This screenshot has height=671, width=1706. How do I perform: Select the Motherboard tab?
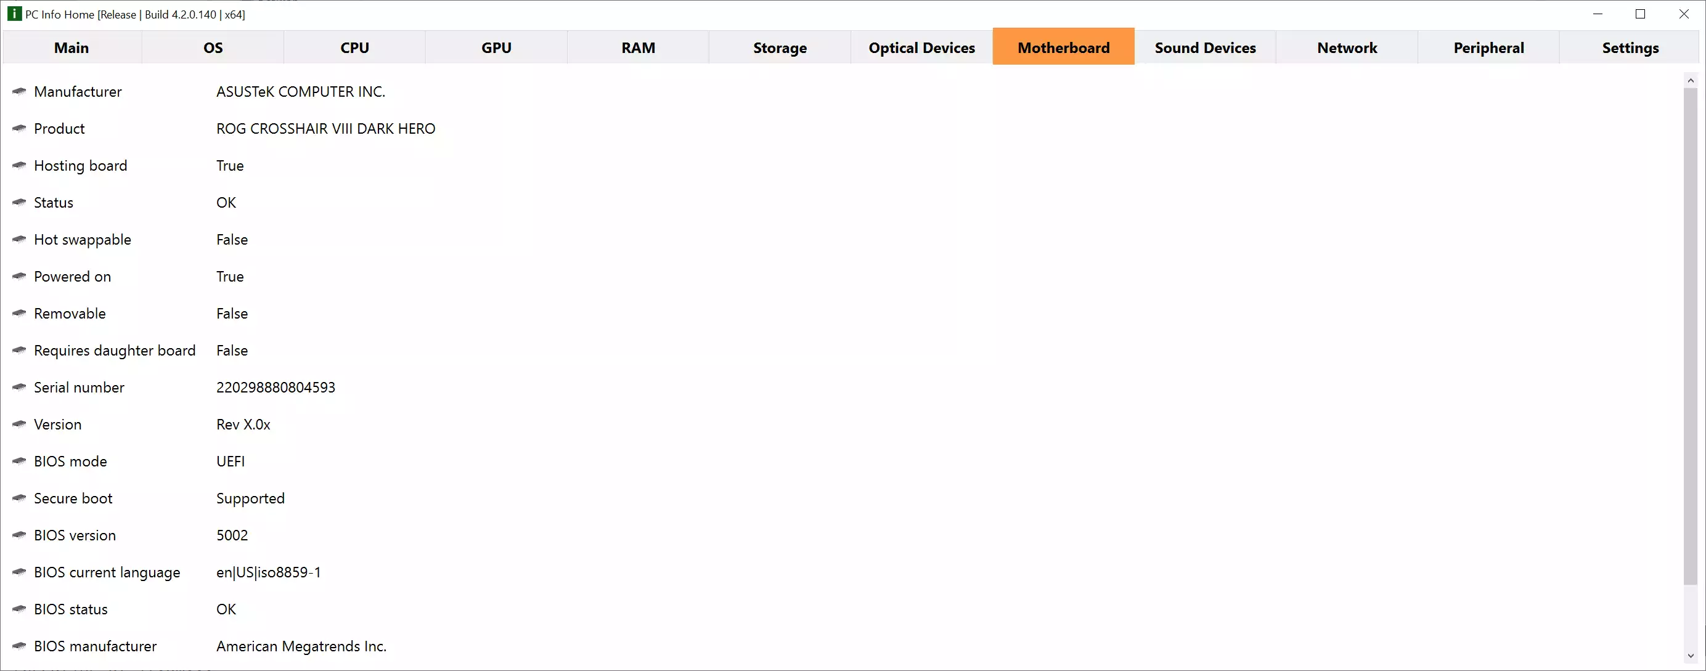[1064, 46]
